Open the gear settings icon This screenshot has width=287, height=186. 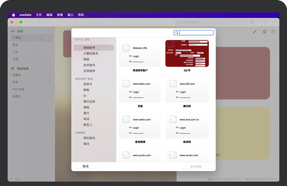[x=264, y=32]
